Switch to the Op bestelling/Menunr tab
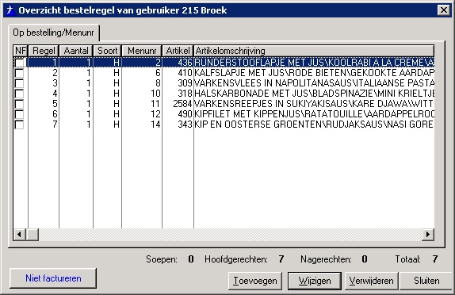This screenshot has height=295, width=455. [x=53, y=33]
